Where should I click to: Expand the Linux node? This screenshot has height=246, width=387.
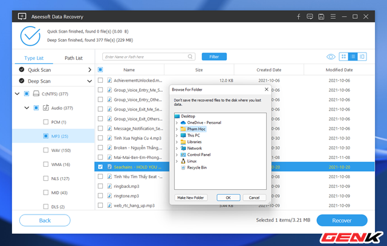point(177,161)
